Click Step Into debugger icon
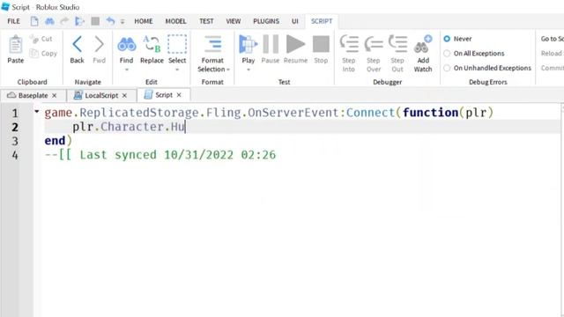Screen dimensions: 564x317 349,44
